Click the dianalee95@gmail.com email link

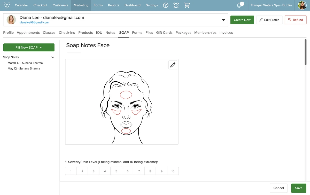coord(34,22)
